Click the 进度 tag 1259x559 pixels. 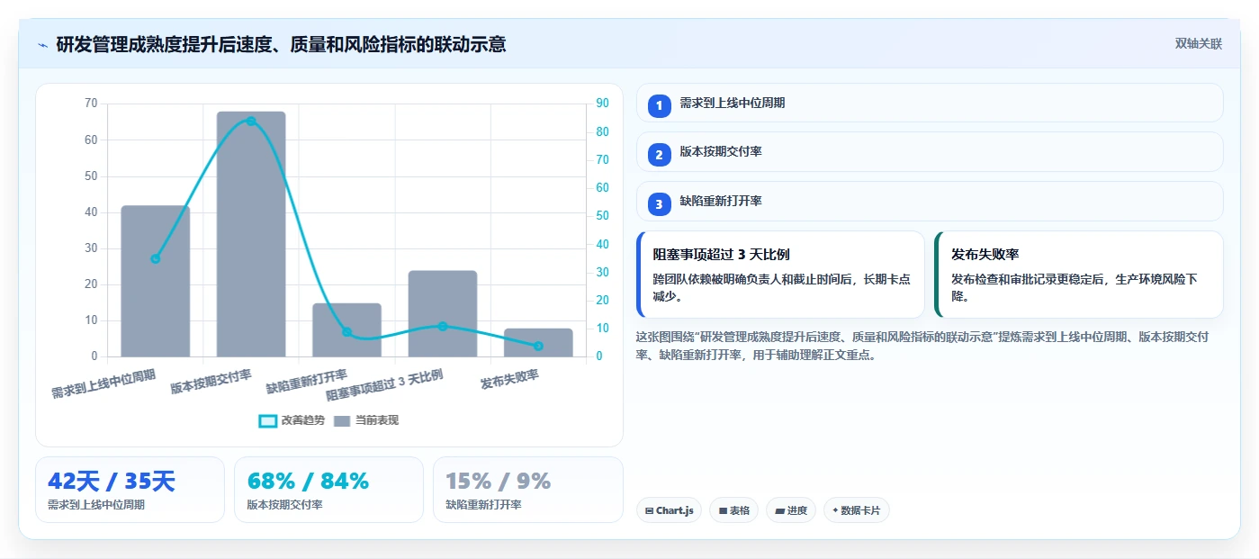[790, 510]
